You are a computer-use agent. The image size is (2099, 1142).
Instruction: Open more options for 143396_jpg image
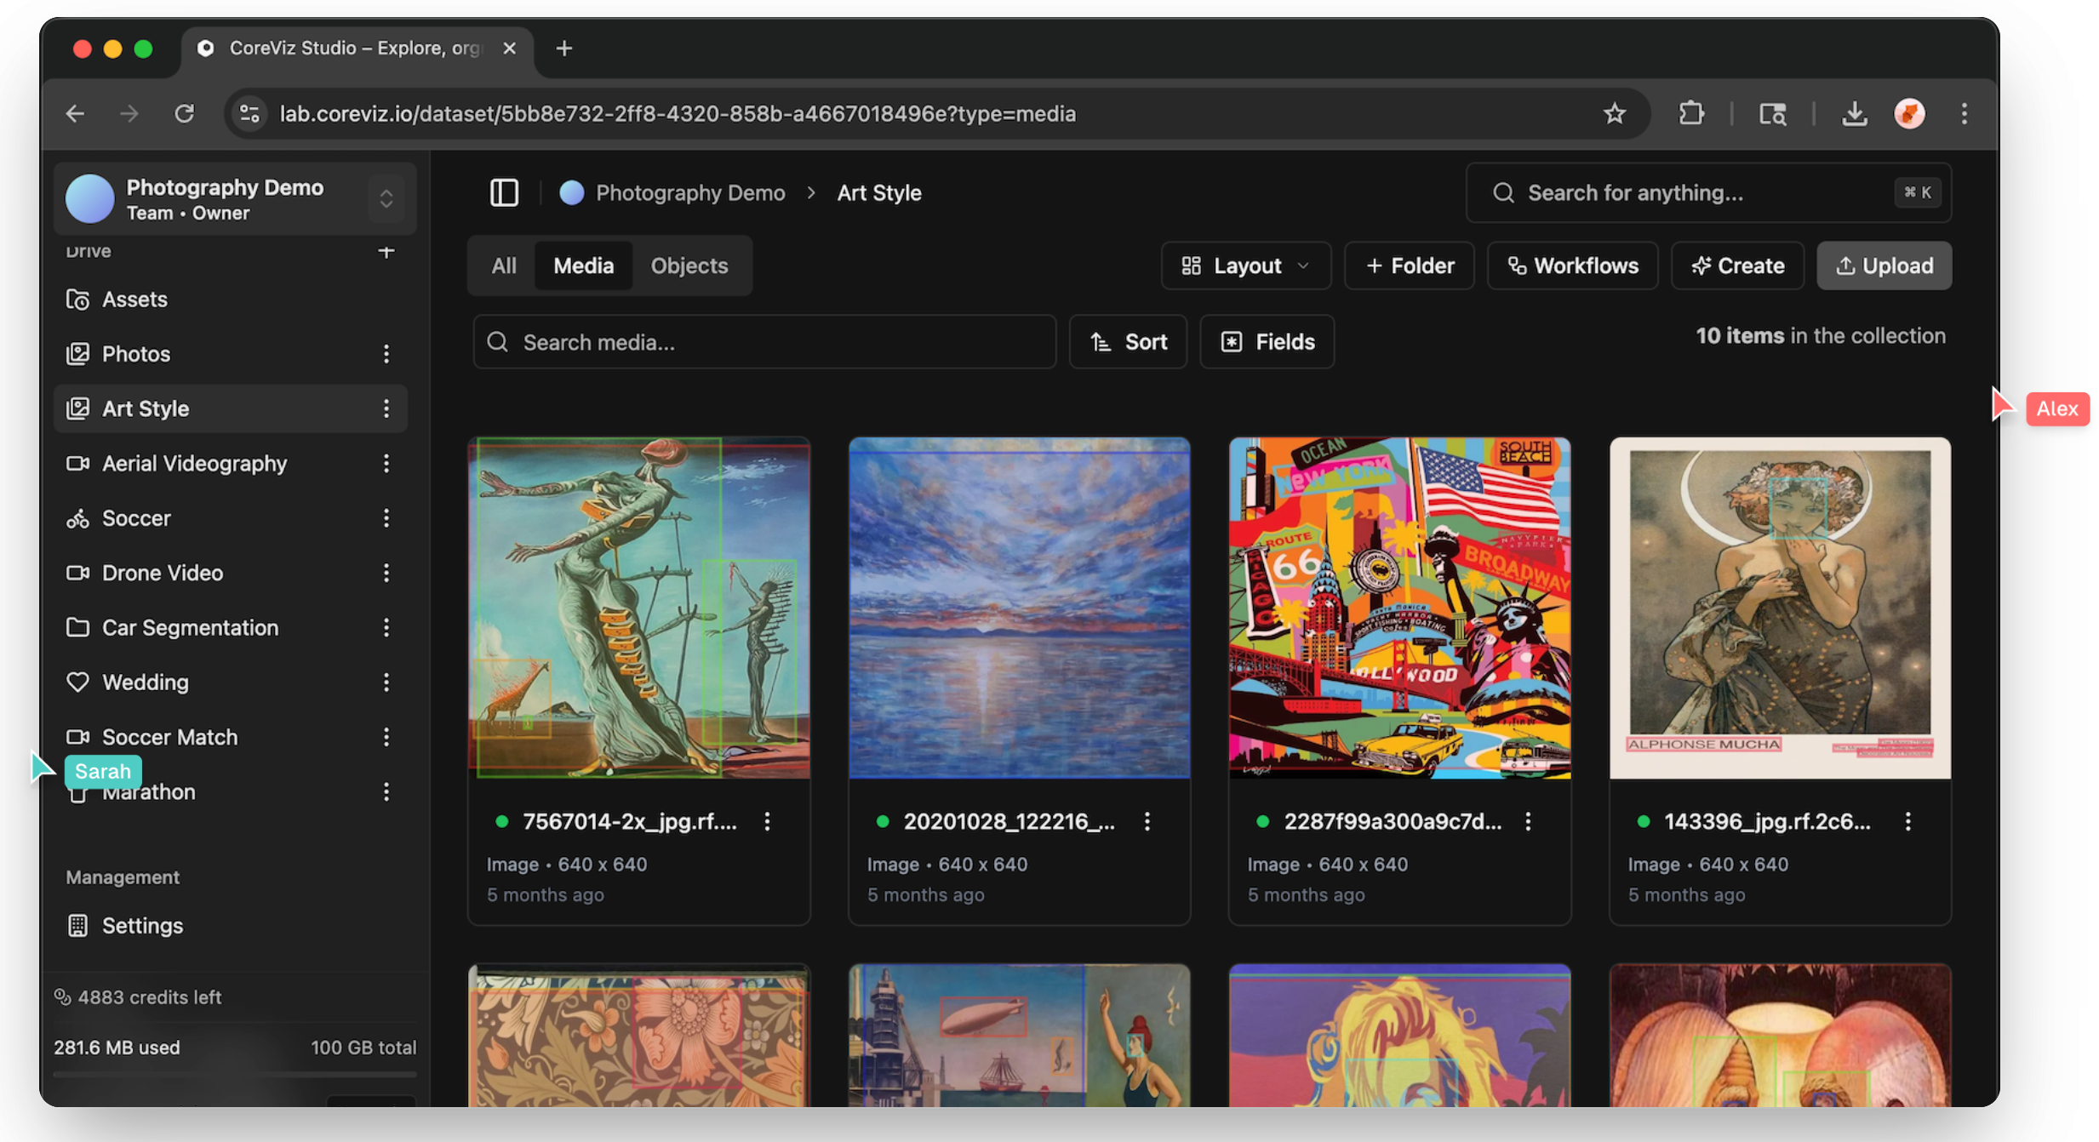point(1907,821)
